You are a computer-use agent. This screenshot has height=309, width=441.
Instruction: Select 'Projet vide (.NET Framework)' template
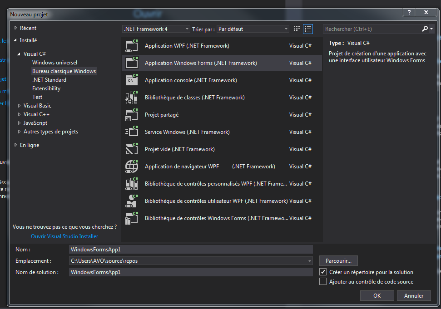222,149
